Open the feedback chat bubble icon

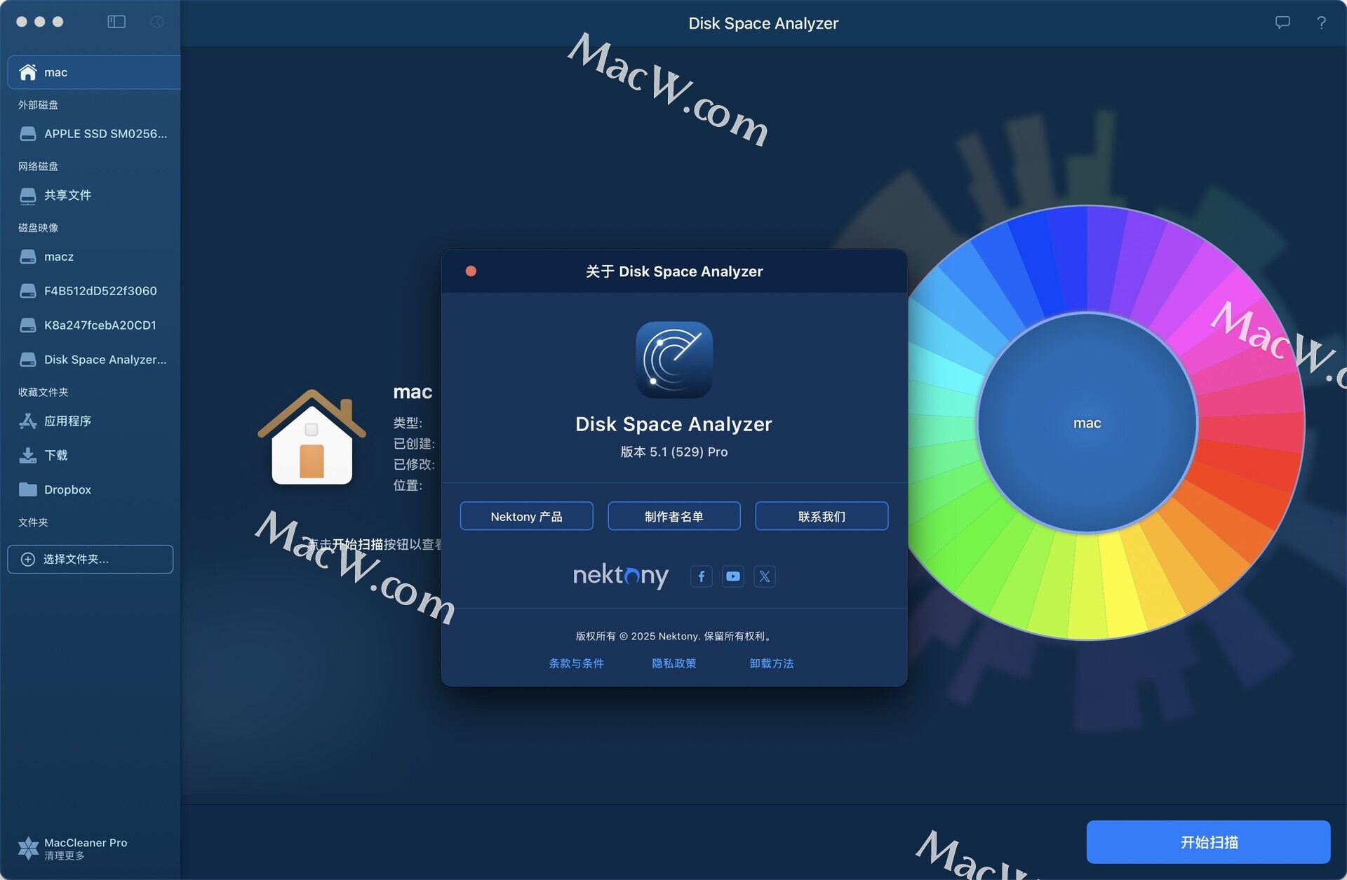[1282, 22]
